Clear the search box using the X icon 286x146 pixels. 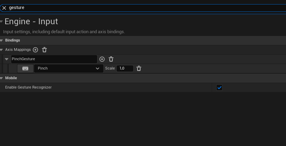pyautogui.click(x=4, y=8)
